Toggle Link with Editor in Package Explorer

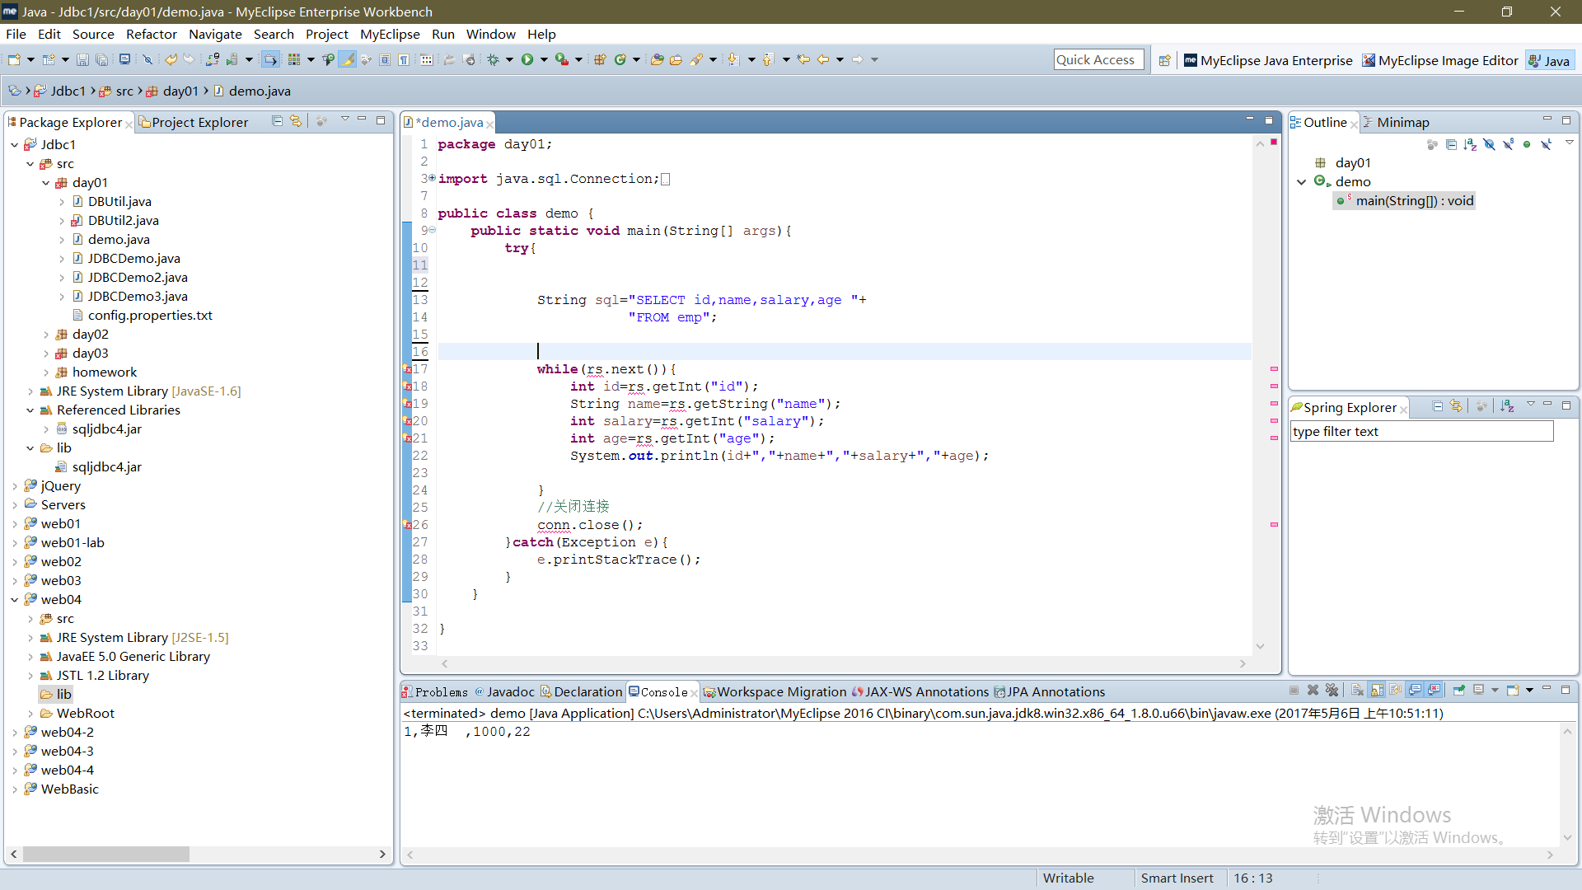296,121
